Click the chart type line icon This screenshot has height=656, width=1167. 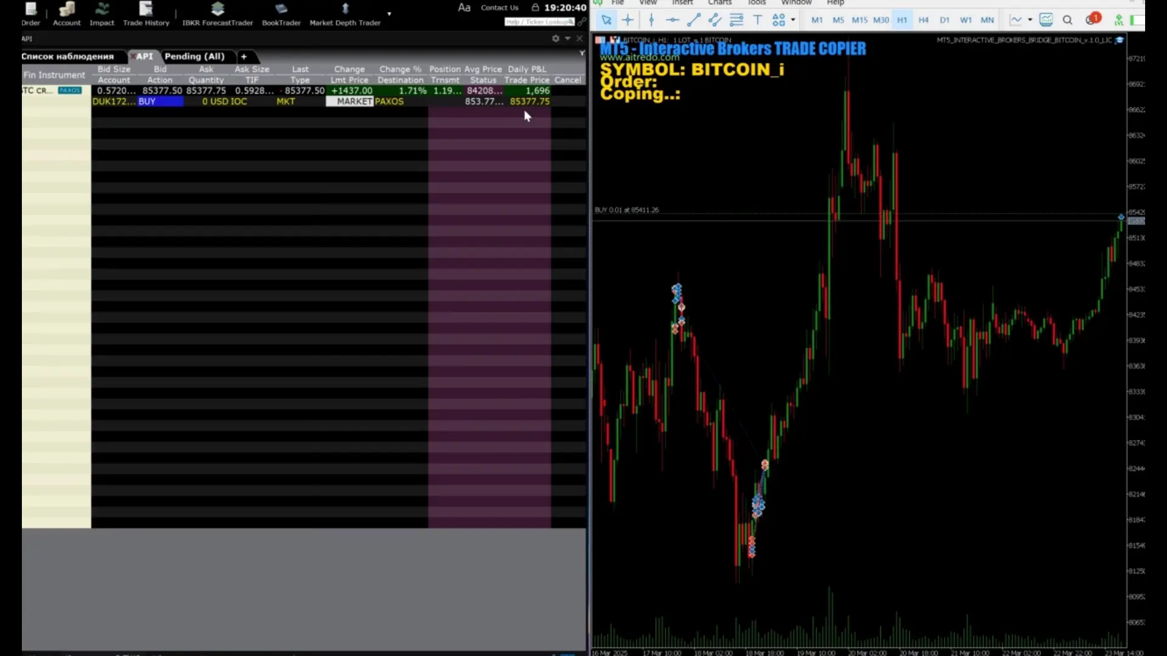tap(1016, 20)
